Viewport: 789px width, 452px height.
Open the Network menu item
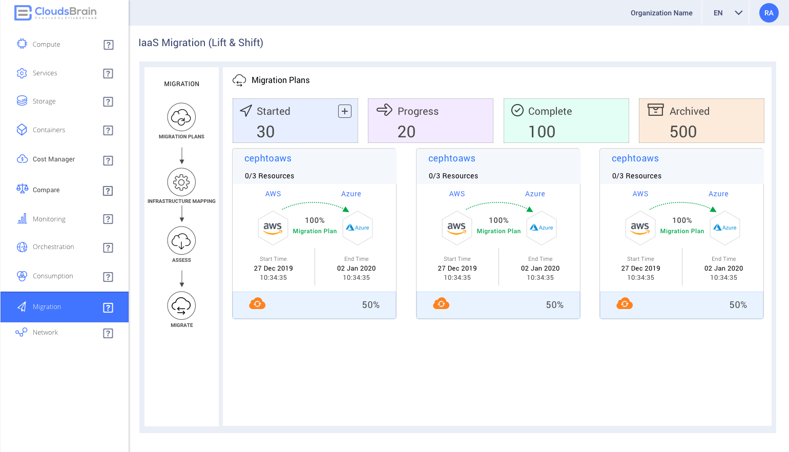coord(46,332)
